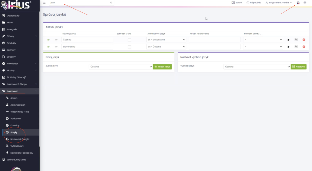Click the Admin wrench icon
The image size is (312, 171).
pyautogui.click(x=7, y=98)
